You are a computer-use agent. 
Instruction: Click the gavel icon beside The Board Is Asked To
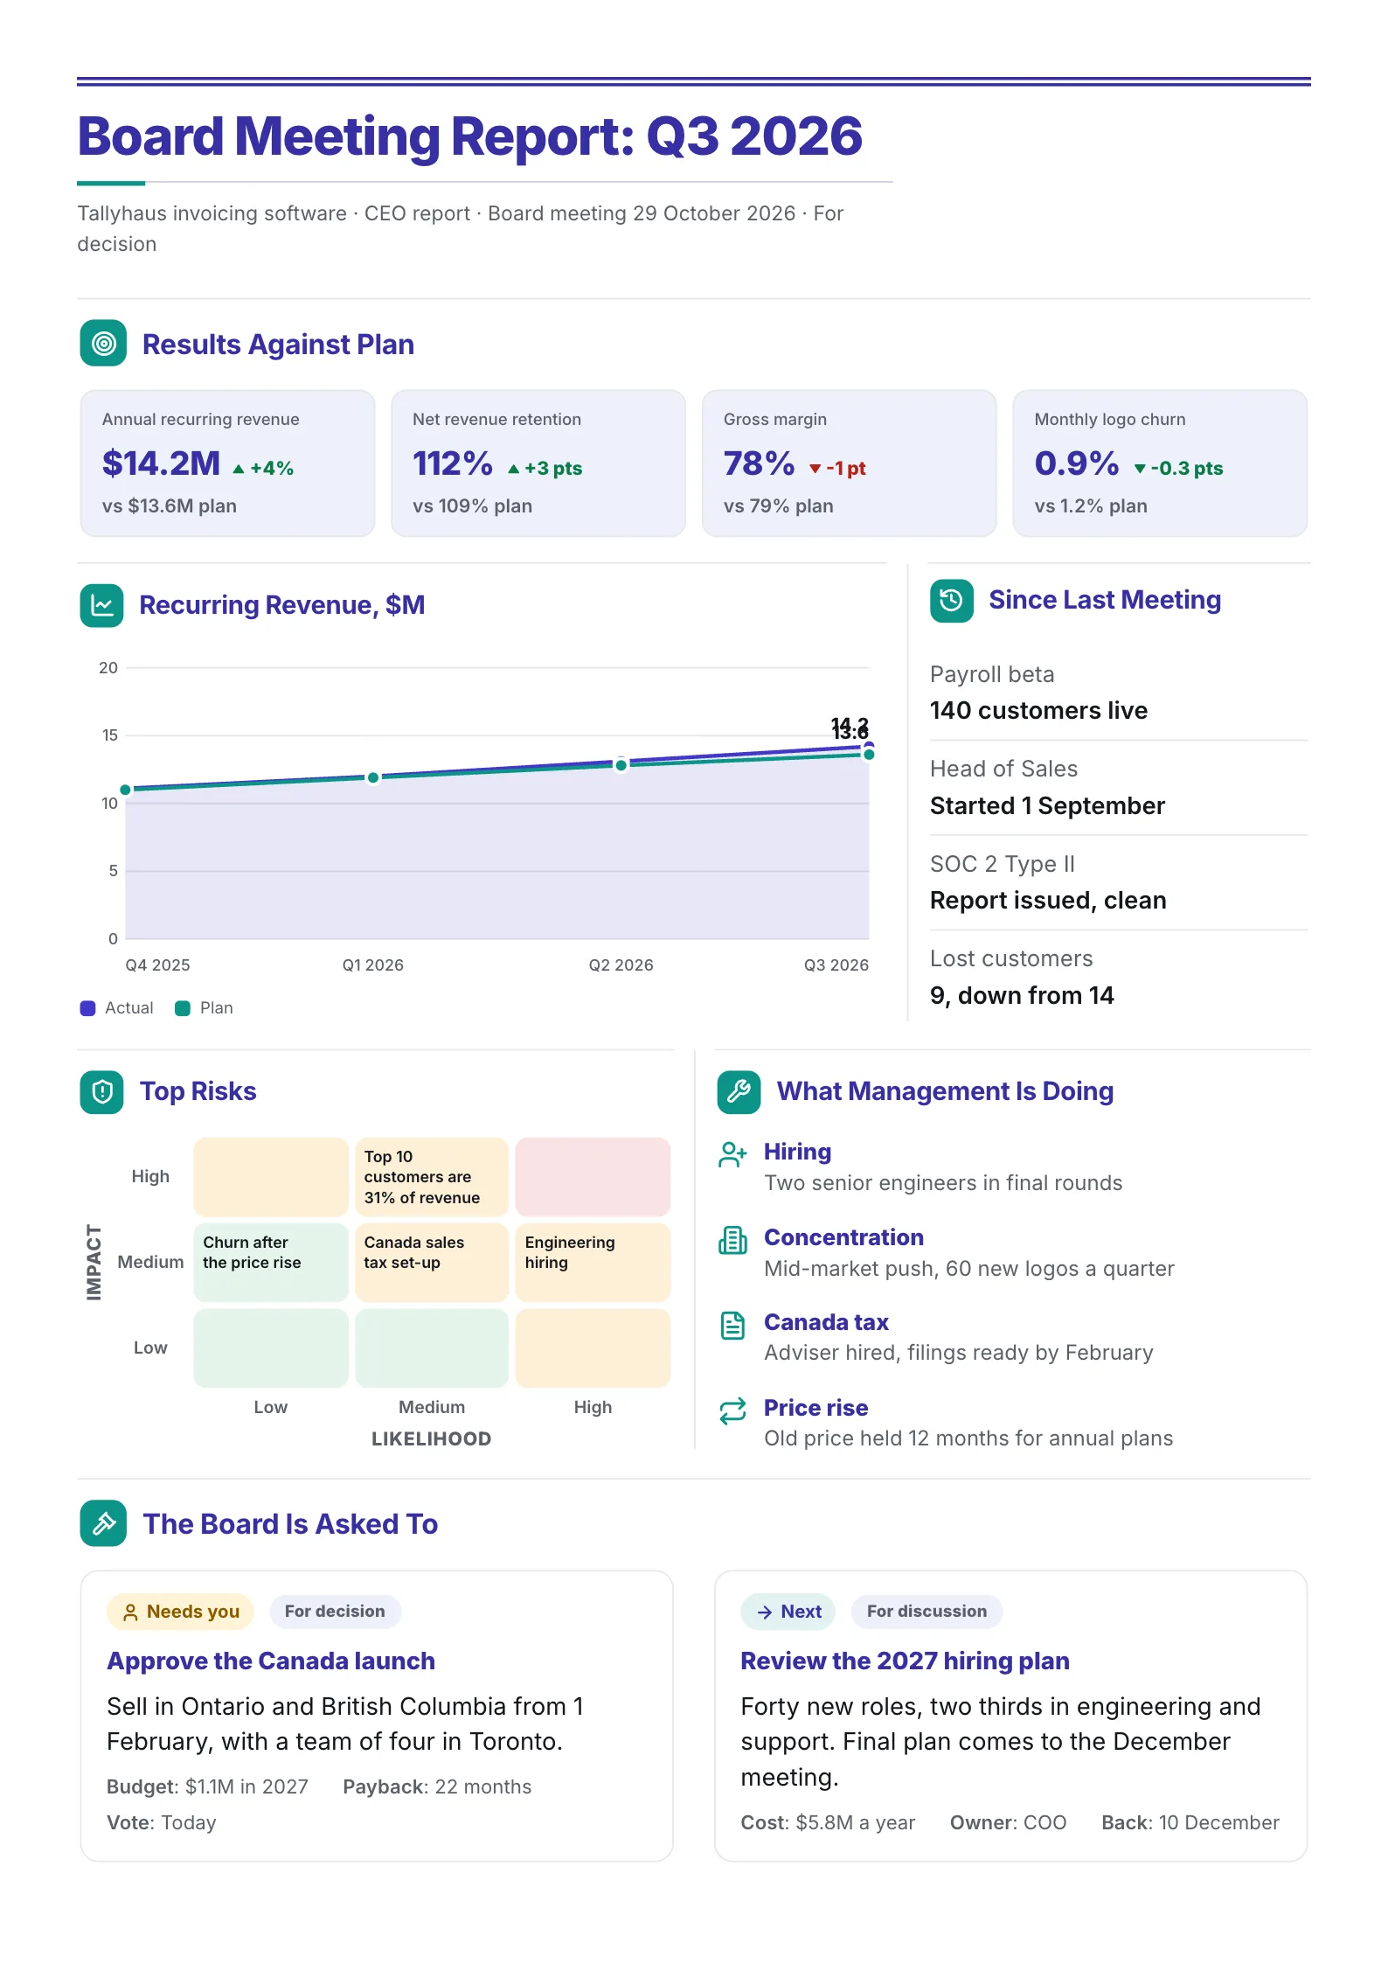coord(103,1523)
